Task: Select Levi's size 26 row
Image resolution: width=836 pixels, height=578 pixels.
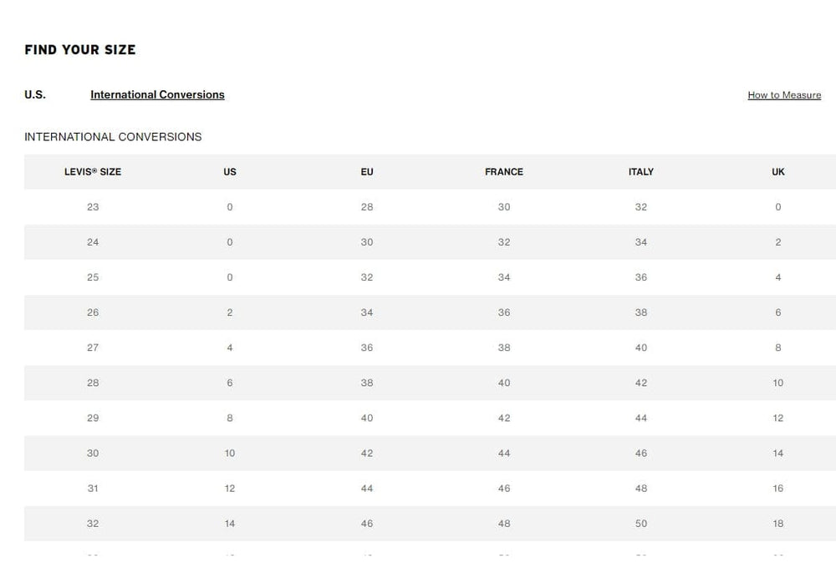Action: 93,312
